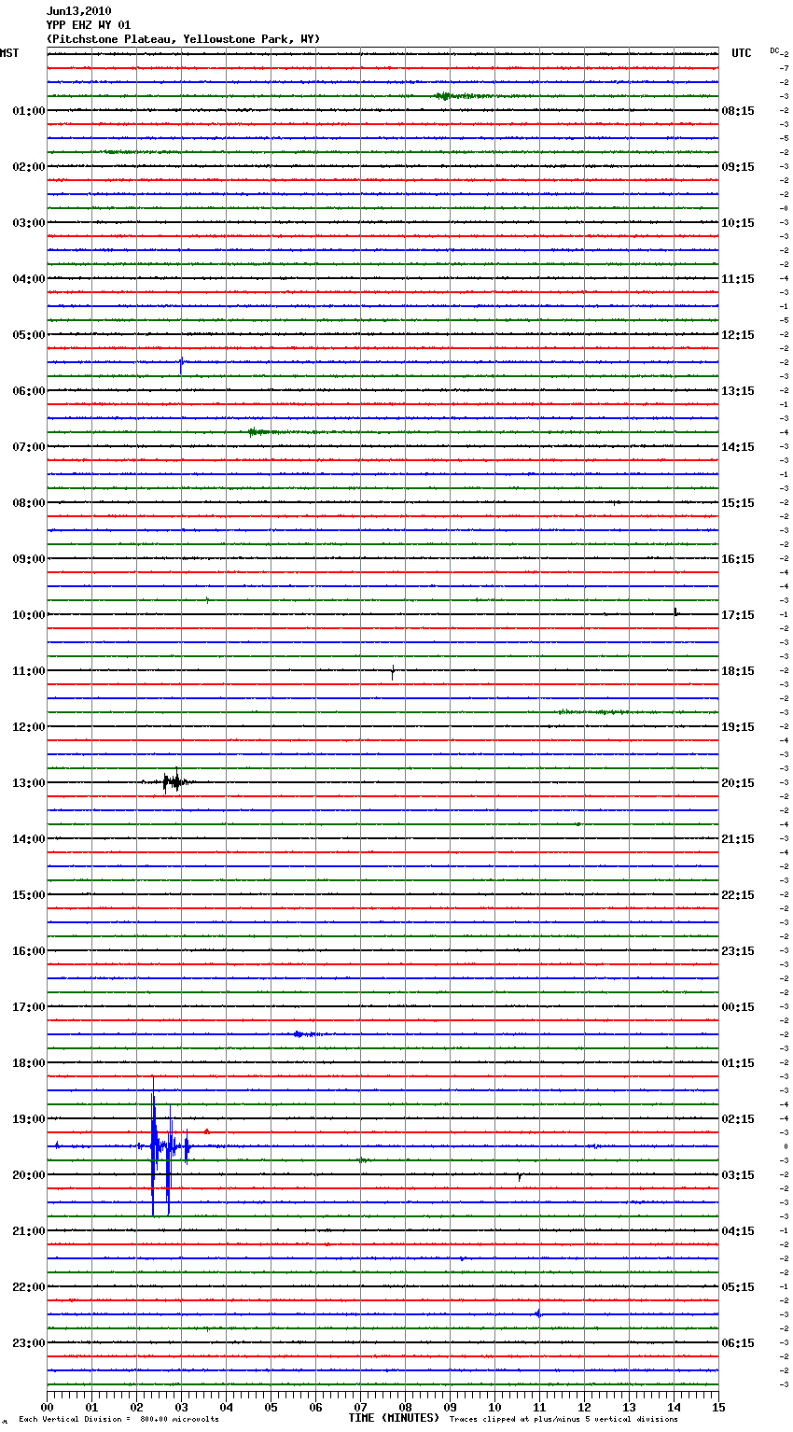
Task: Select the 05:00 MST time label
Action: tap(29, 335)
